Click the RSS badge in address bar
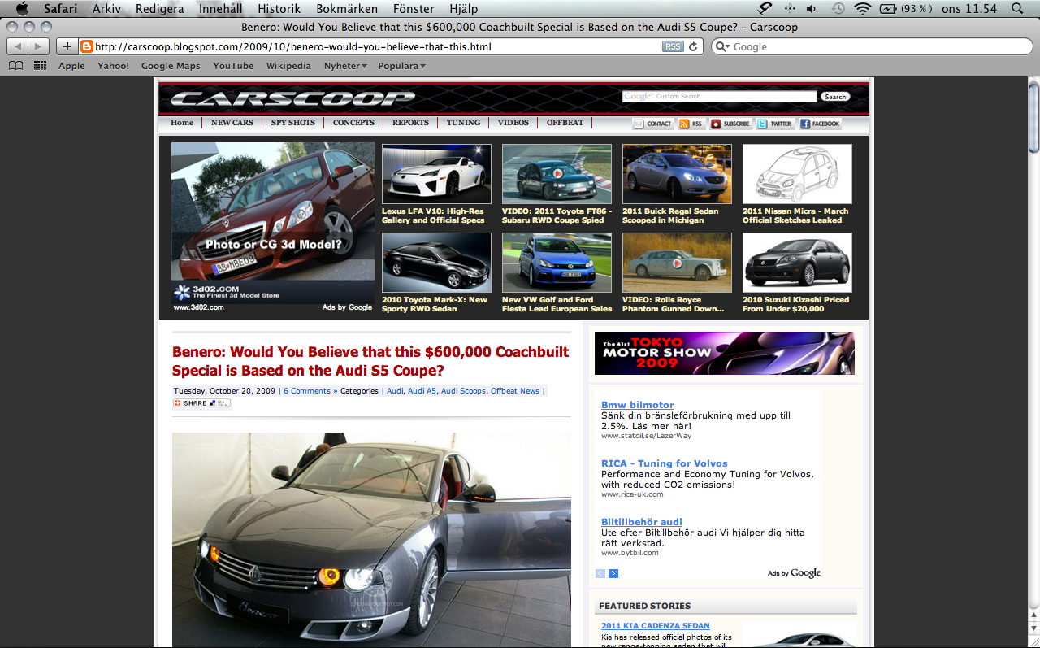 coord(673,46)
